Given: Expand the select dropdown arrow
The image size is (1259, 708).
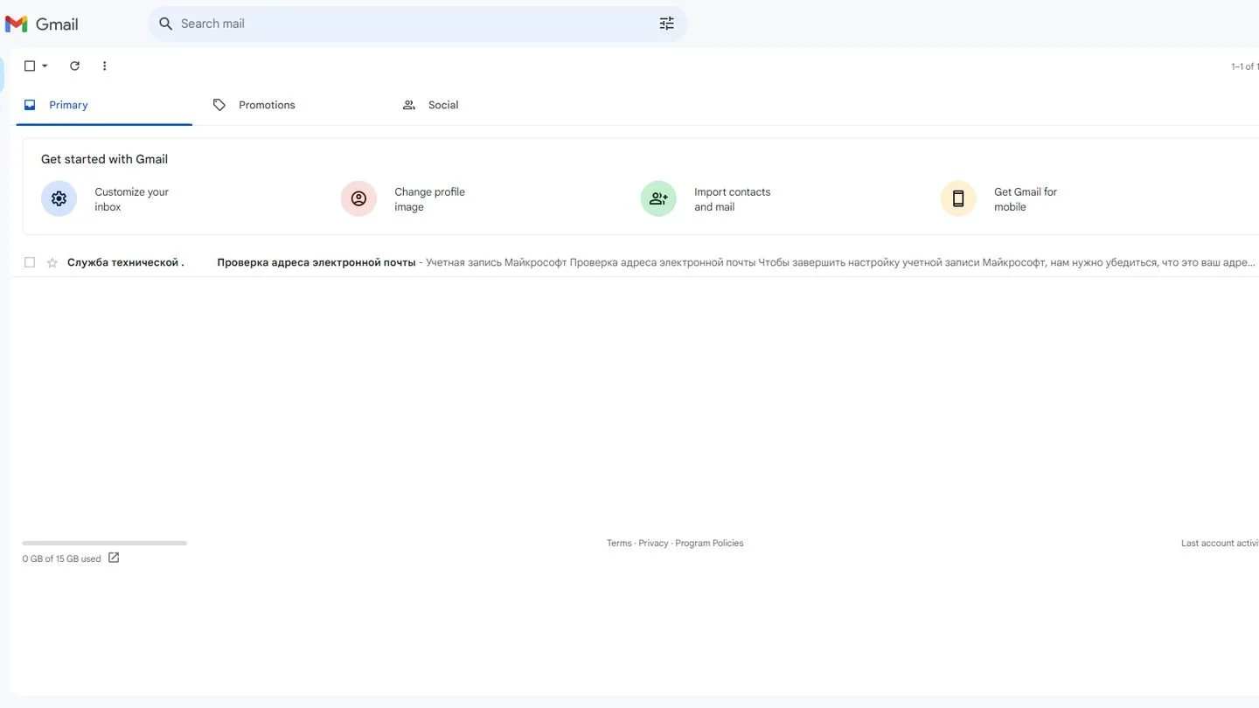Looking at the screenshot, I should point(45,66).
